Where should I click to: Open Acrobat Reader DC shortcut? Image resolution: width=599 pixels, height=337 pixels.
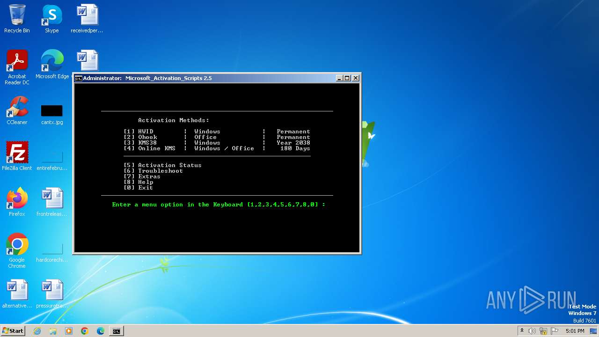tap(17, 67)
